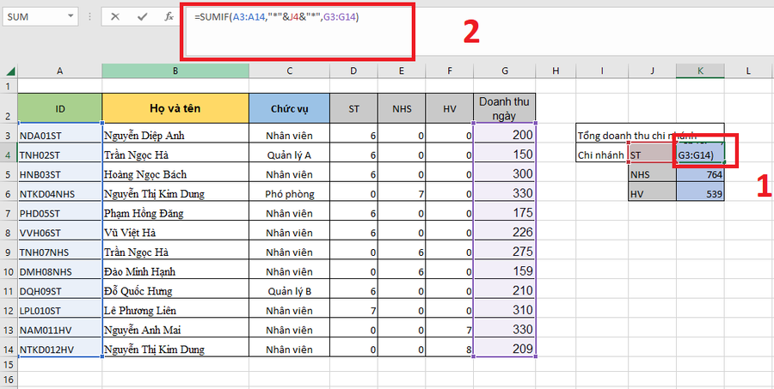This screenshot has width=774, height=389.
Task: Click name Đào Minh Hạnh
Action: [x=139, y=271]
